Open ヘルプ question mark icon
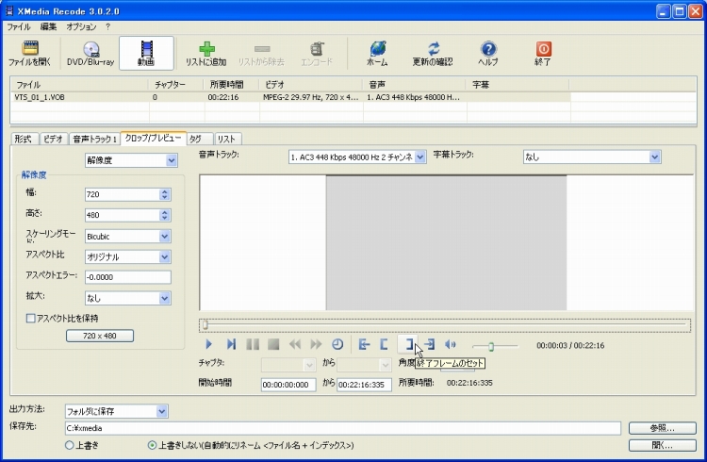 pyautogui.click(x=488, y=53)
